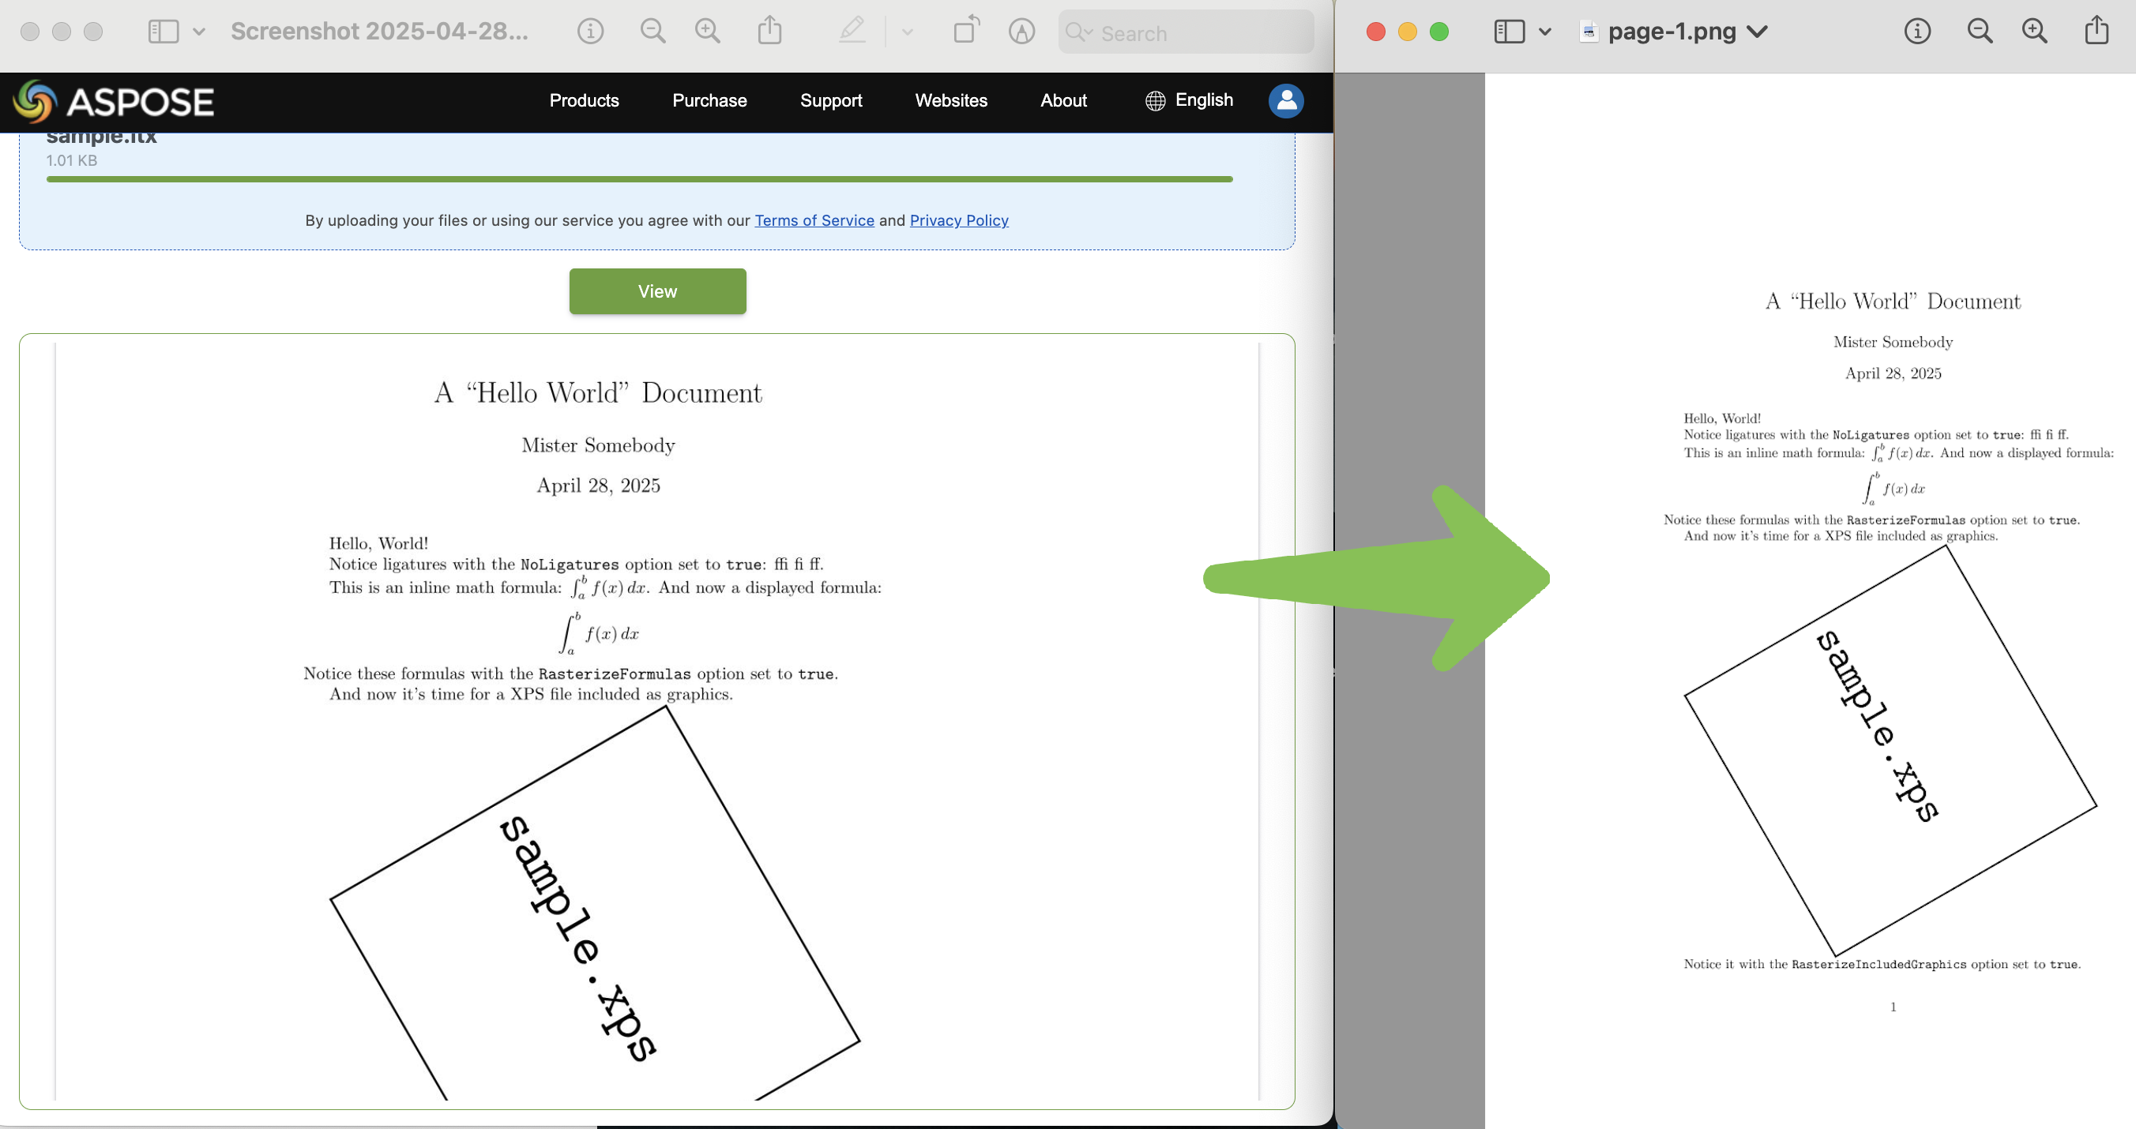Viewport: 2136px width, 1129px height.
Task: Select the markup highlight pen tool
Action: (x=852, y=32)
